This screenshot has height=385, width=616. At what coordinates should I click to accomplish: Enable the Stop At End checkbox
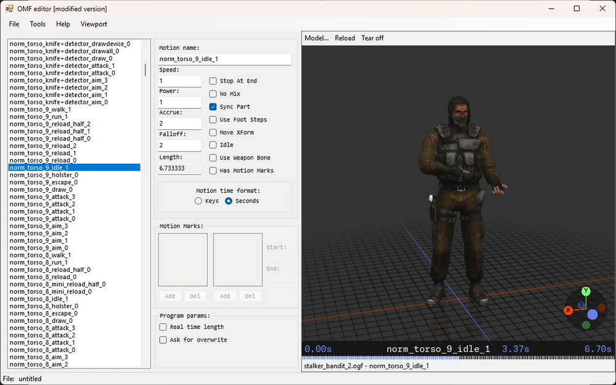click(x=213, y=81)
